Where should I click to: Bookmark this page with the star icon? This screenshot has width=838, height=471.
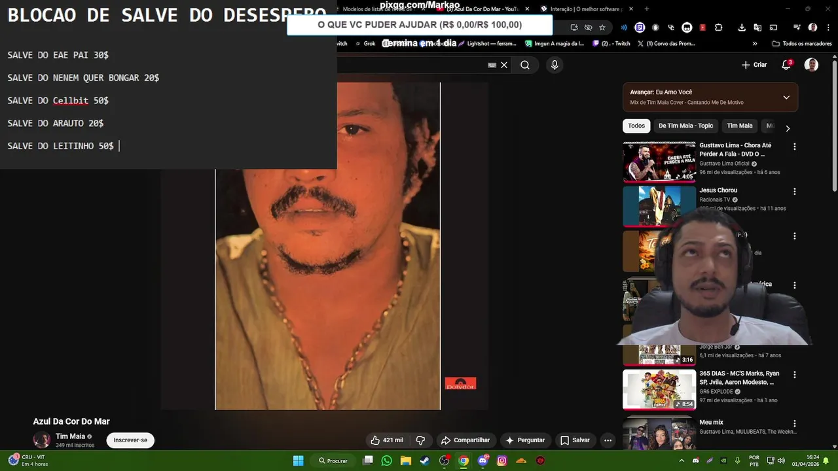click(602, 27)
